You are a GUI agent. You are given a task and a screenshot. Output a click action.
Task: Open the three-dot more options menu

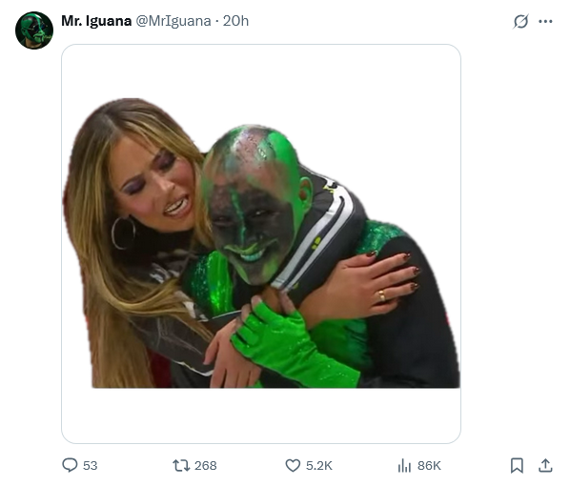coord(545,21)
